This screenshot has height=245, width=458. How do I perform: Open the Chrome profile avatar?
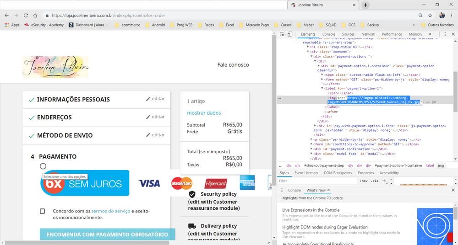pyautogui.click(x=442, y=16)
